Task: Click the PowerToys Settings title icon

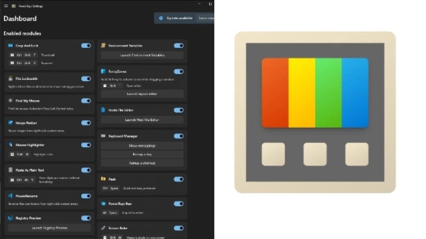Action: (14, 6)
